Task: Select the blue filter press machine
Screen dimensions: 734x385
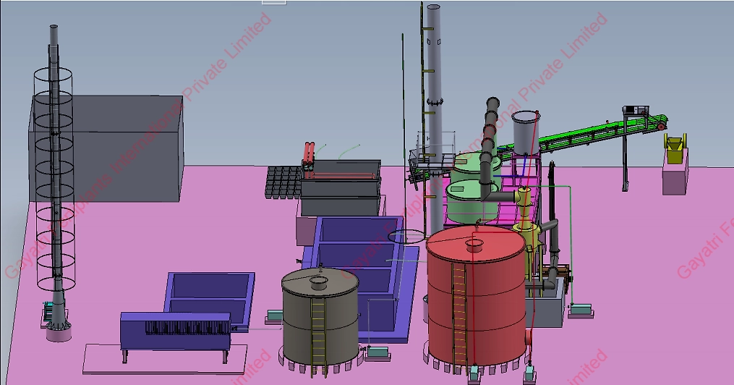Action: pyautogui.click(x=176, y=330)
